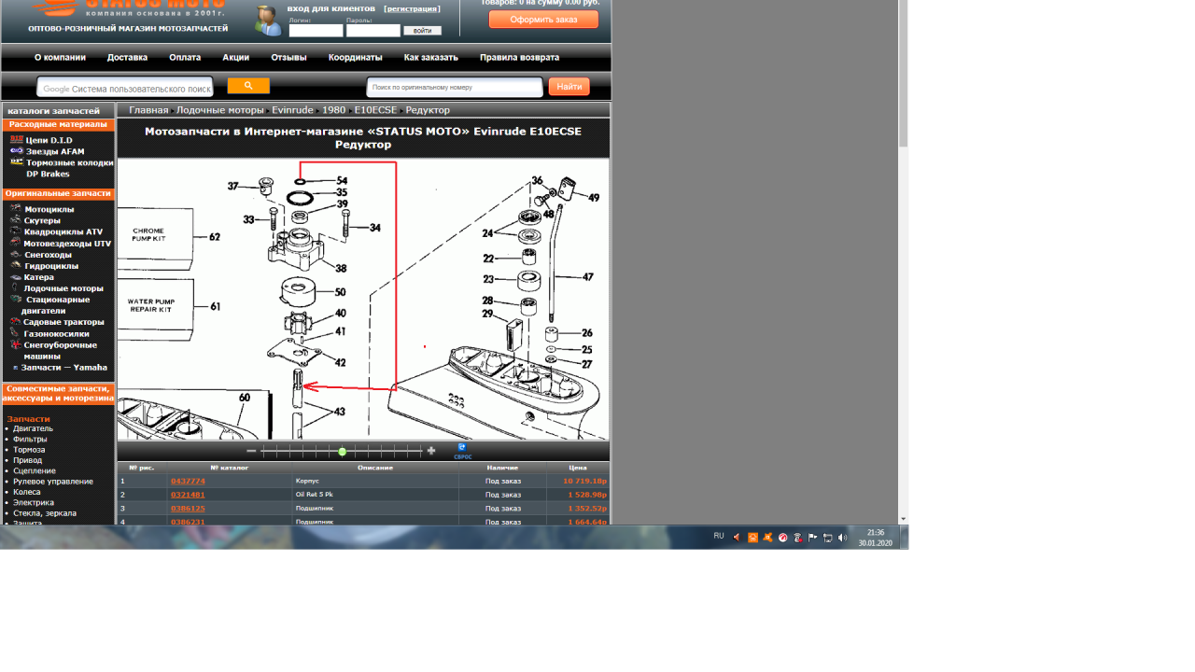Click the Пароль input field
The image size is (1195, 672).
tap(373, 31)
